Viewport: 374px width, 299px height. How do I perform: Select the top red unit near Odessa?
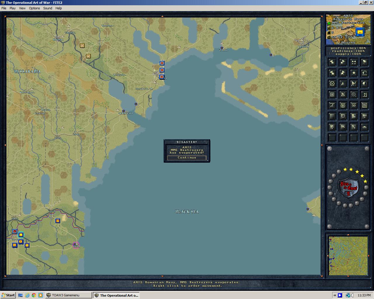point(162,63)
